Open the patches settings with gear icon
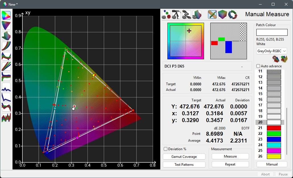Viewport: 293px width, 178px height. 167,14
